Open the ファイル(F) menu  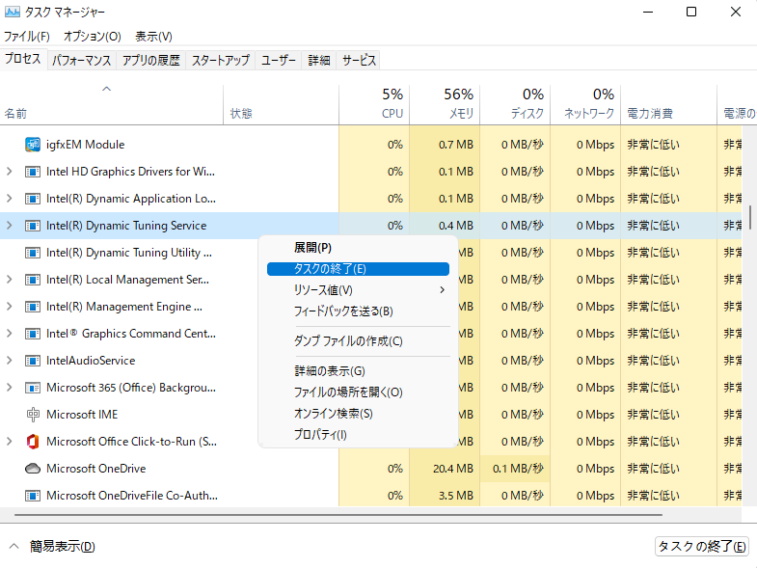tap(27, 37)
